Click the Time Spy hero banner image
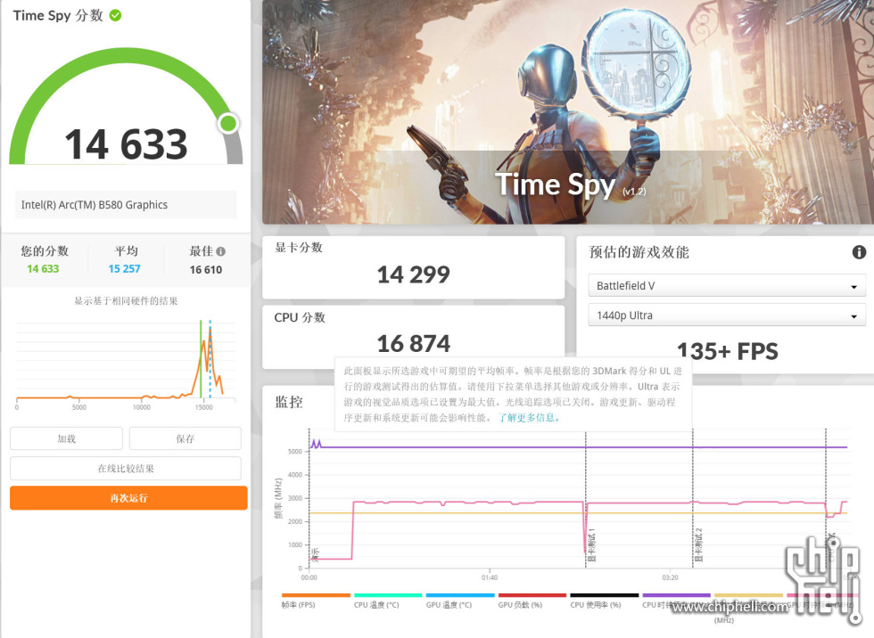 coord(568,112)
